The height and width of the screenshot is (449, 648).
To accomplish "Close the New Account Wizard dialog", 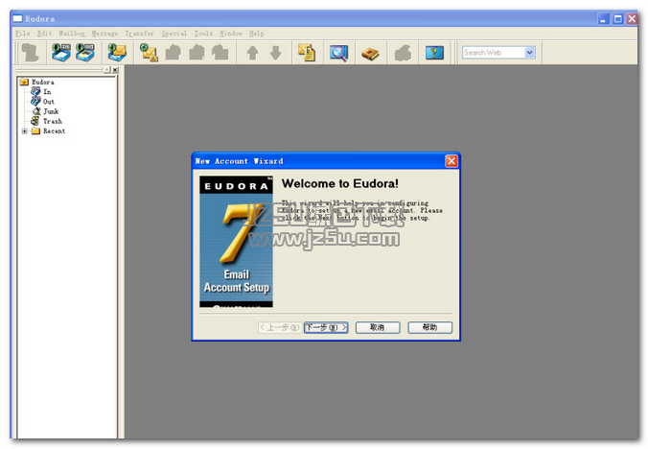I will coord(451,161).
